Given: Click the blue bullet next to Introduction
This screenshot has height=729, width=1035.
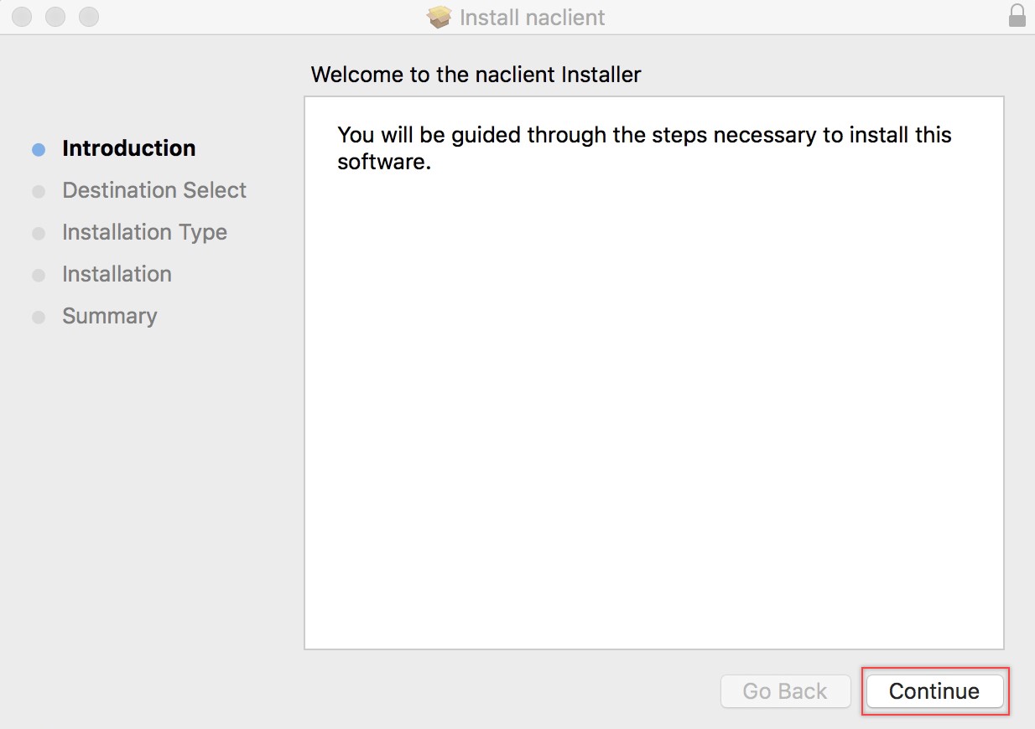Looking at the screenshot, I should coord(39,150).
